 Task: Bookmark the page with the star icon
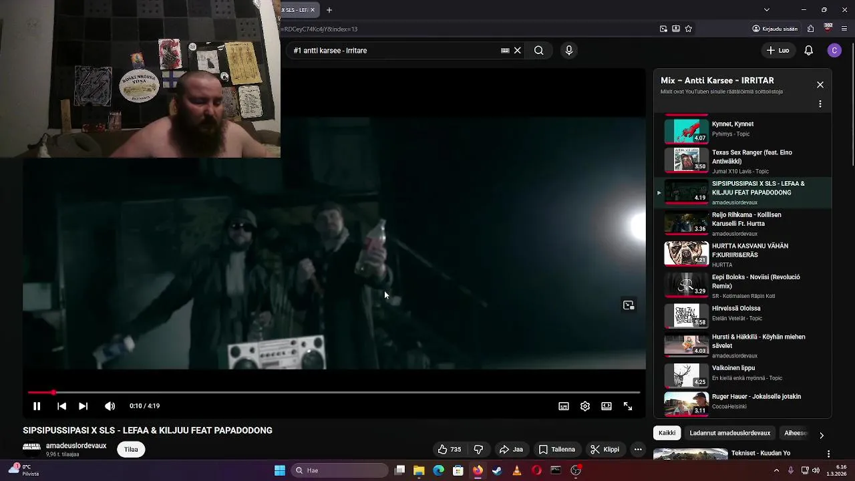[x=689, y=29]
